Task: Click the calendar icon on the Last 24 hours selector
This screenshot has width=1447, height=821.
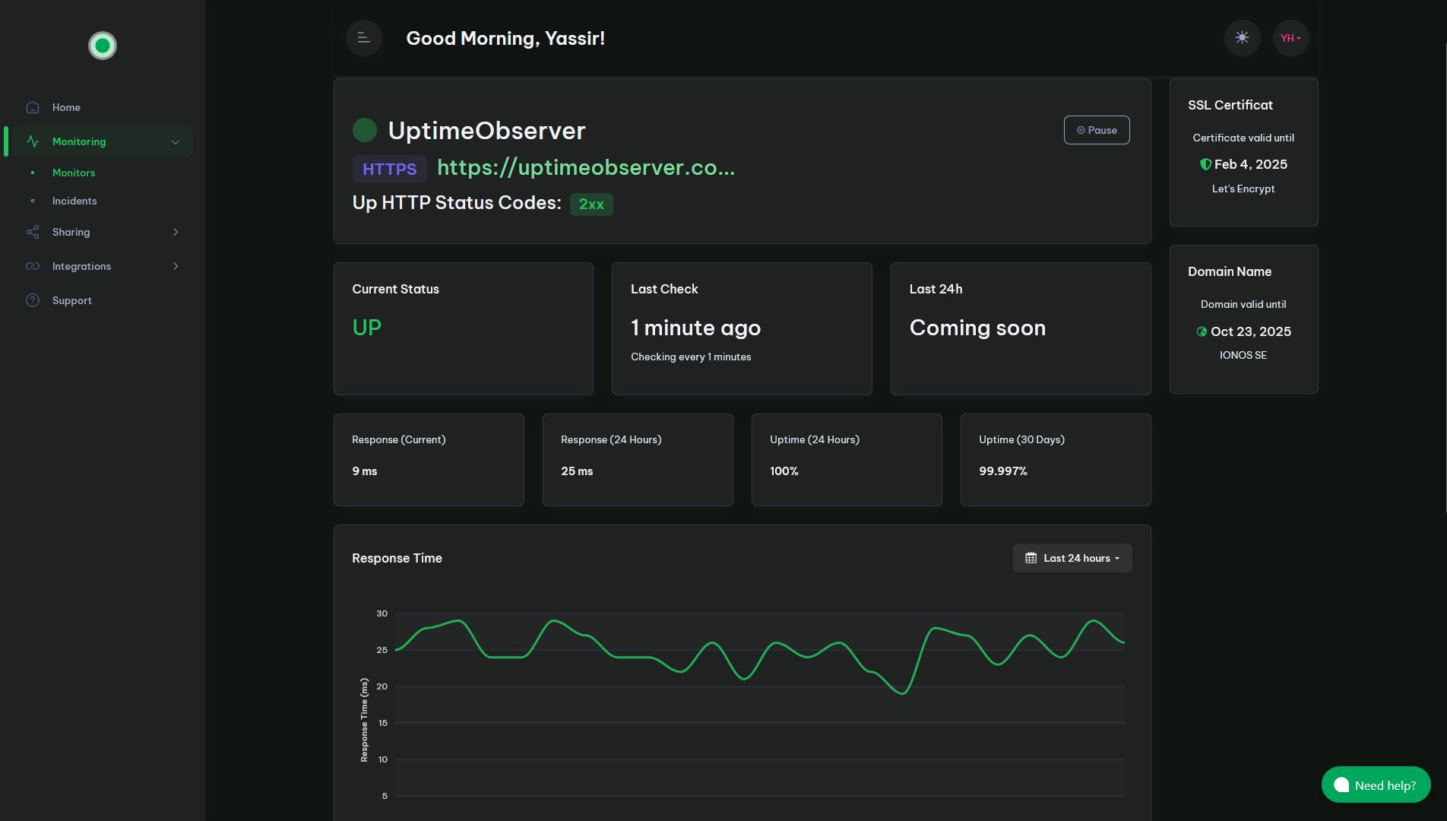Action: 1031,557
